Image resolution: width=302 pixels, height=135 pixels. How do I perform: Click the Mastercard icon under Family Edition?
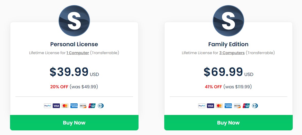[x=219, y=106]
